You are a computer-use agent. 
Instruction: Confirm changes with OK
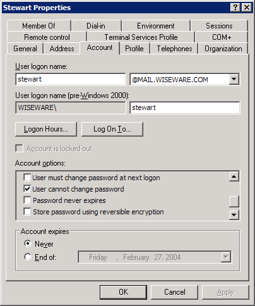coord(123,292)
